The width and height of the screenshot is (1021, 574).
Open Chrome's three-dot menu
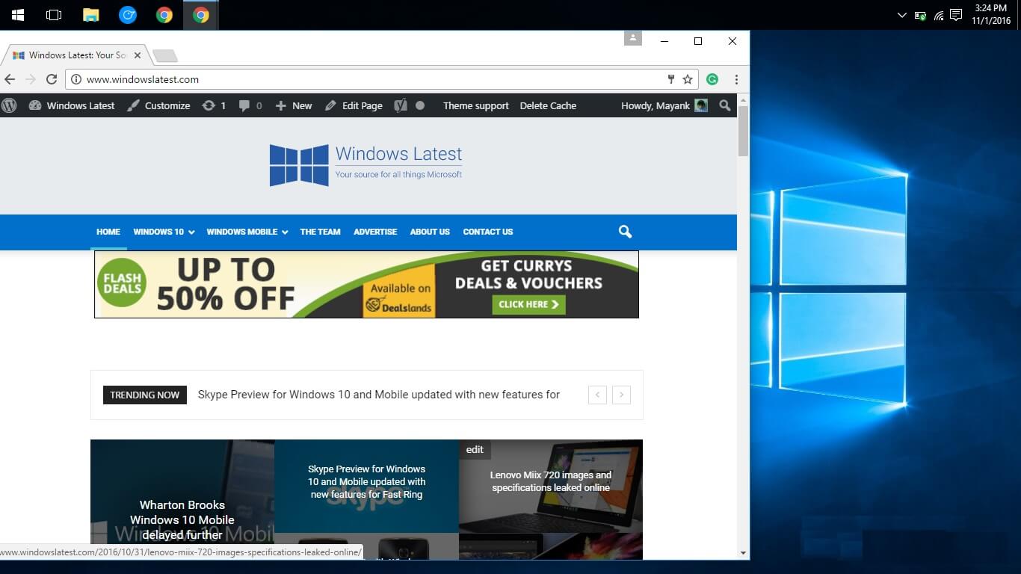pyautogui.click(x=736, y=79)
